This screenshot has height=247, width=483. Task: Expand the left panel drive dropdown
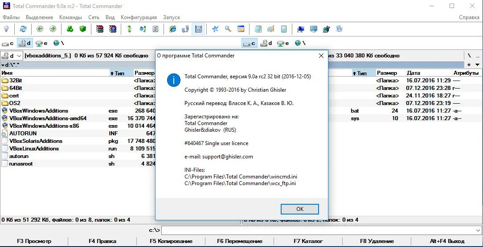[x=19, y=56]
